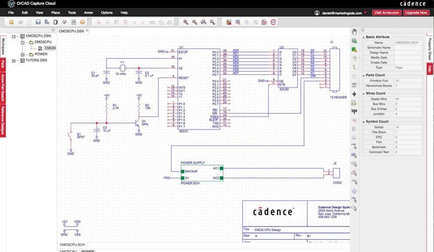Select the TUTOR2.DSN tree item
434x252 pixels.
36,60
